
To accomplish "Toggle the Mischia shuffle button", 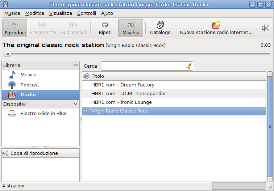I will pos(131,28).
